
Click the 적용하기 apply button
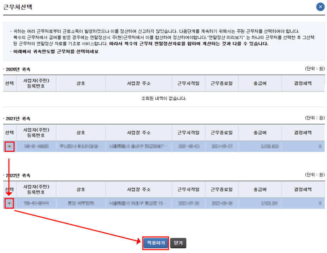[x=155, y=243]
